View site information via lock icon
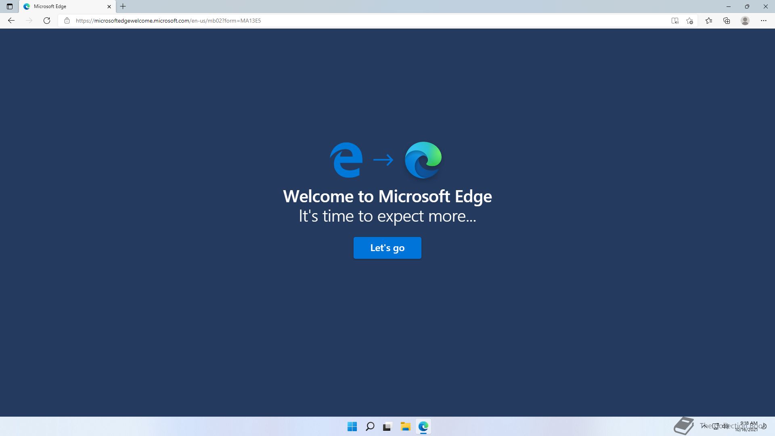Viewport: 775px width, 436px height. click(x=67, y=21)
